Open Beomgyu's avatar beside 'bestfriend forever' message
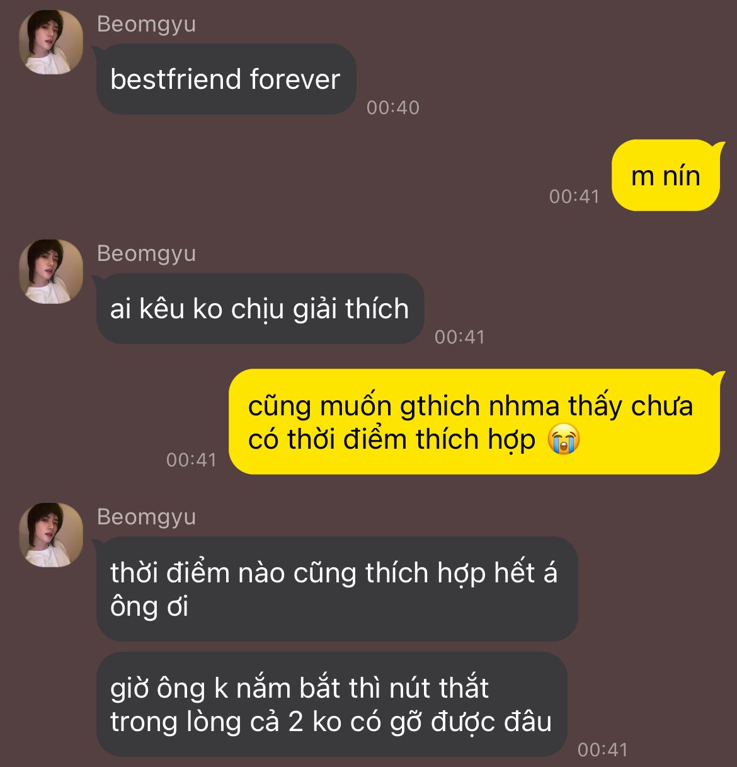The height and width of the screenshot is (767, 737). tap(52, 42)
